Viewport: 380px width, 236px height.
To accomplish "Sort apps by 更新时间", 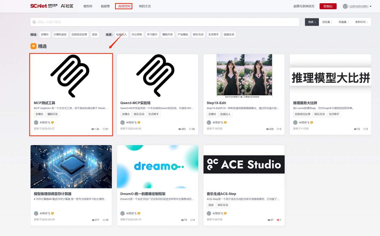I will point(361,22).
